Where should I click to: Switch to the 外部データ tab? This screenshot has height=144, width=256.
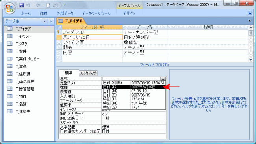(x=65, y=13)
